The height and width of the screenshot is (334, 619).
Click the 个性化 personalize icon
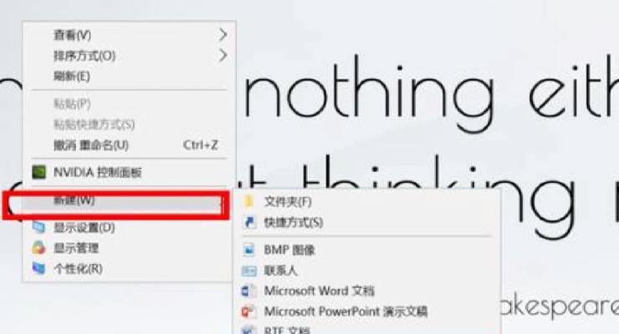pyautogui.click(x=38, y=268)
